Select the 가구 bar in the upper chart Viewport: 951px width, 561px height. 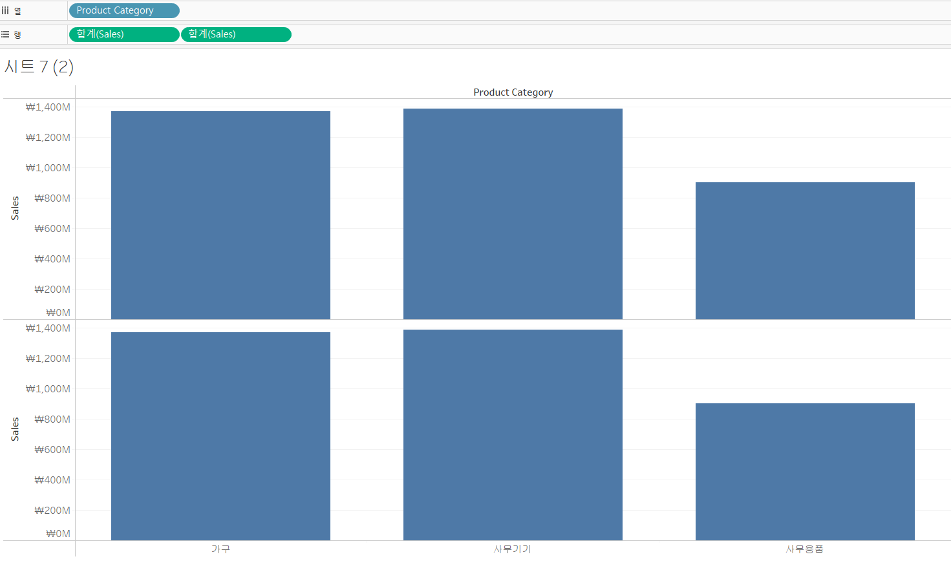coord(220,215)
